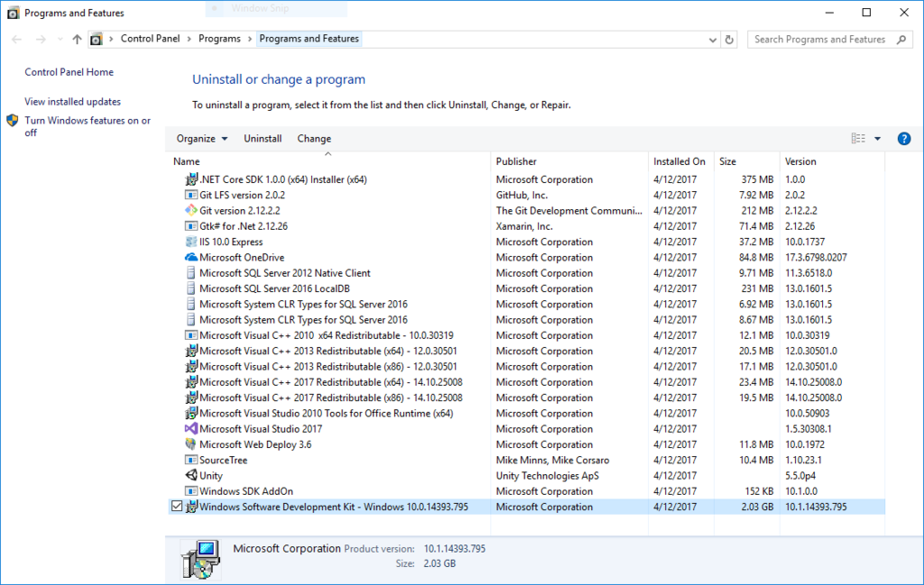This screenshot has width=924, height=585.
Task: Click the Visual C++ 2013 Redistributable (x64) icon
Action: 191,351
